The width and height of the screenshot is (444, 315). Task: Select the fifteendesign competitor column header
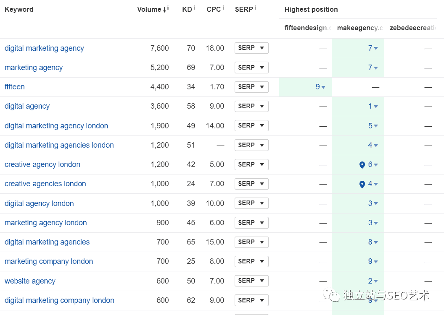coord(307,28)
